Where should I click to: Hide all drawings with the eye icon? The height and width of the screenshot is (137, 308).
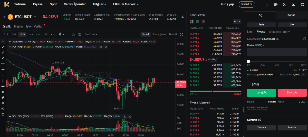[3, 109]
